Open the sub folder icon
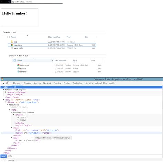The width and height of the screenshot is (163, 162). (12, 42)
